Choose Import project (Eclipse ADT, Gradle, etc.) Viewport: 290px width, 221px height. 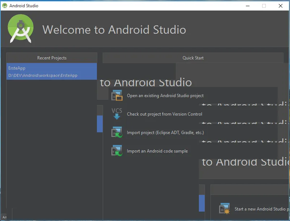pyautogui.click(x=165, y=133)
